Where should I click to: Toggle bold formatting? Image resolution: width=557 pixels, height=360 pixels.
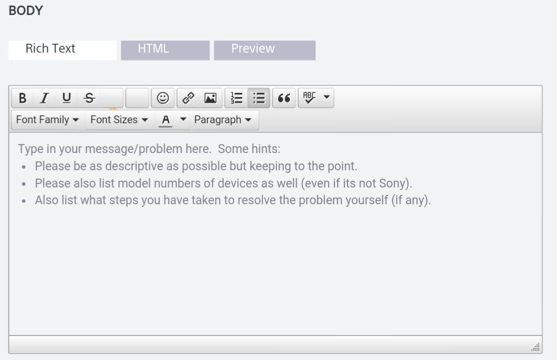(x=22, y=98)
